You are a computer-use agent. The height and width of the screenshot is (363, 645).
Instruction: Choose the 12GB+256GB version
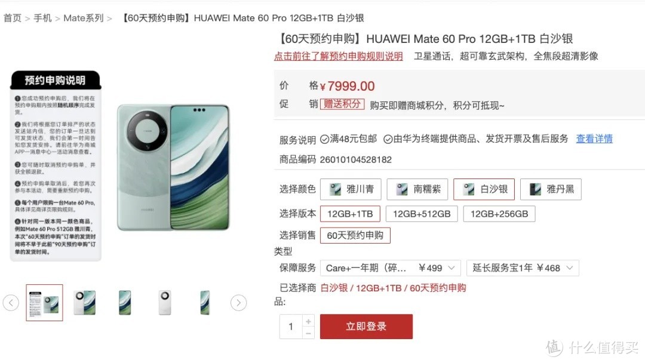click(499, 214)
